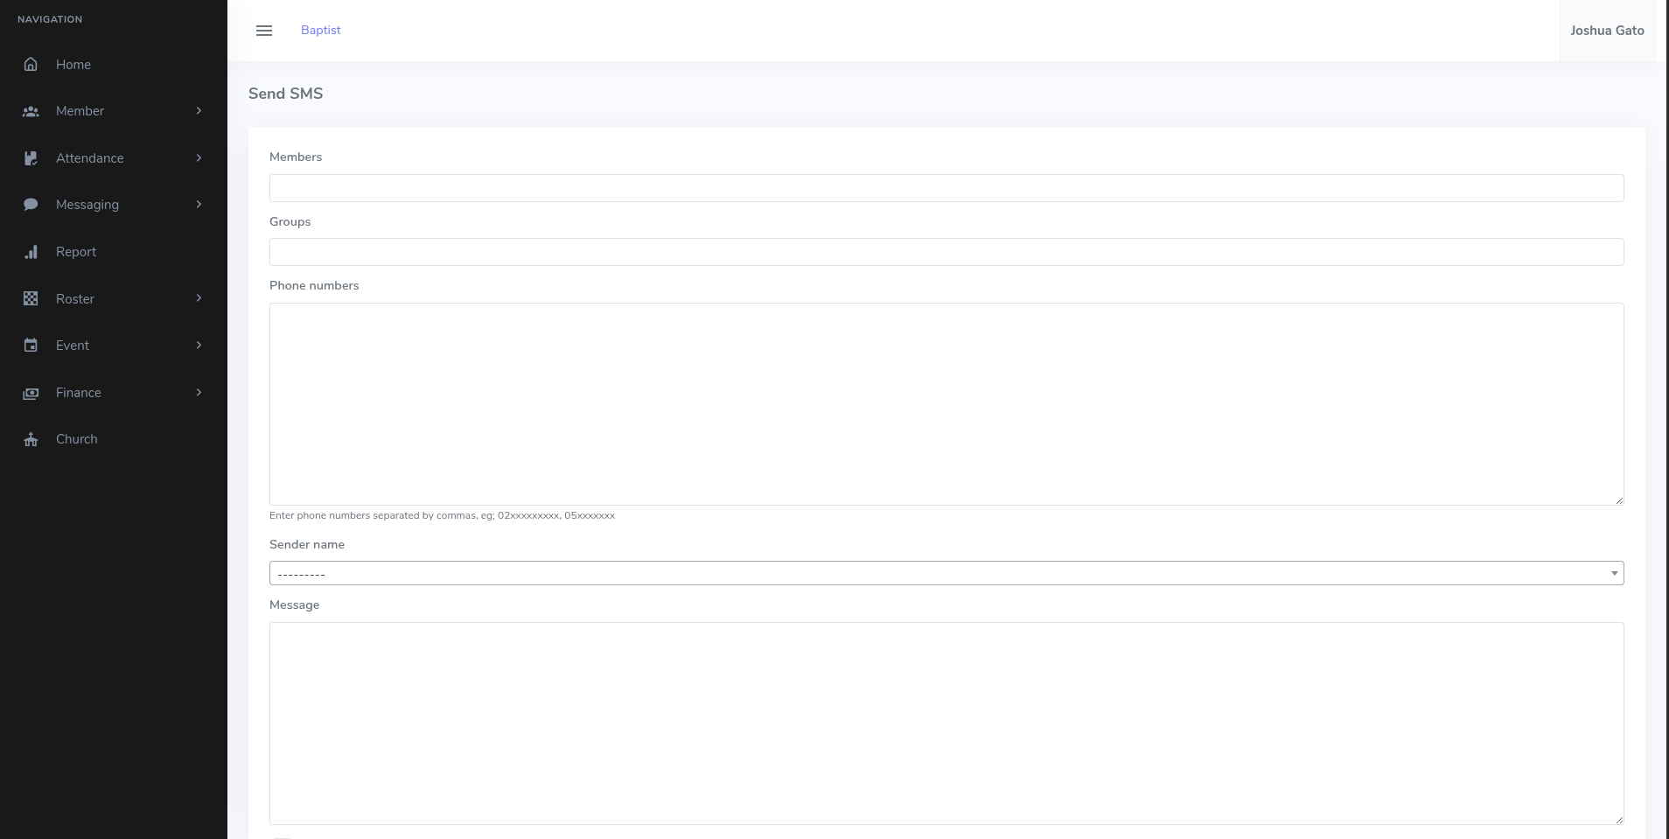Image resolution: width=1669 pixels, height=839 pixels.
Task: Click the Joshua Gato user button
Action: coord(1607,31)
